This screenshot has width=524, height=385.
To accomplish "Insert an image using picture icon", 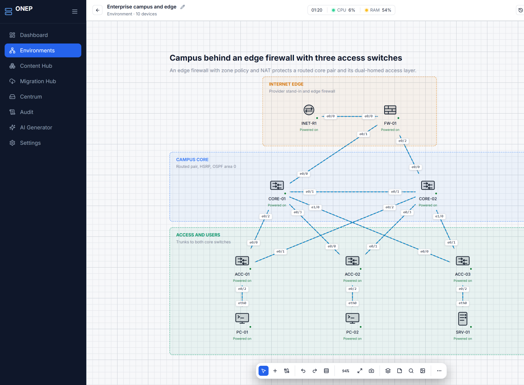I will pyautogui.click(x=423, y=371).
